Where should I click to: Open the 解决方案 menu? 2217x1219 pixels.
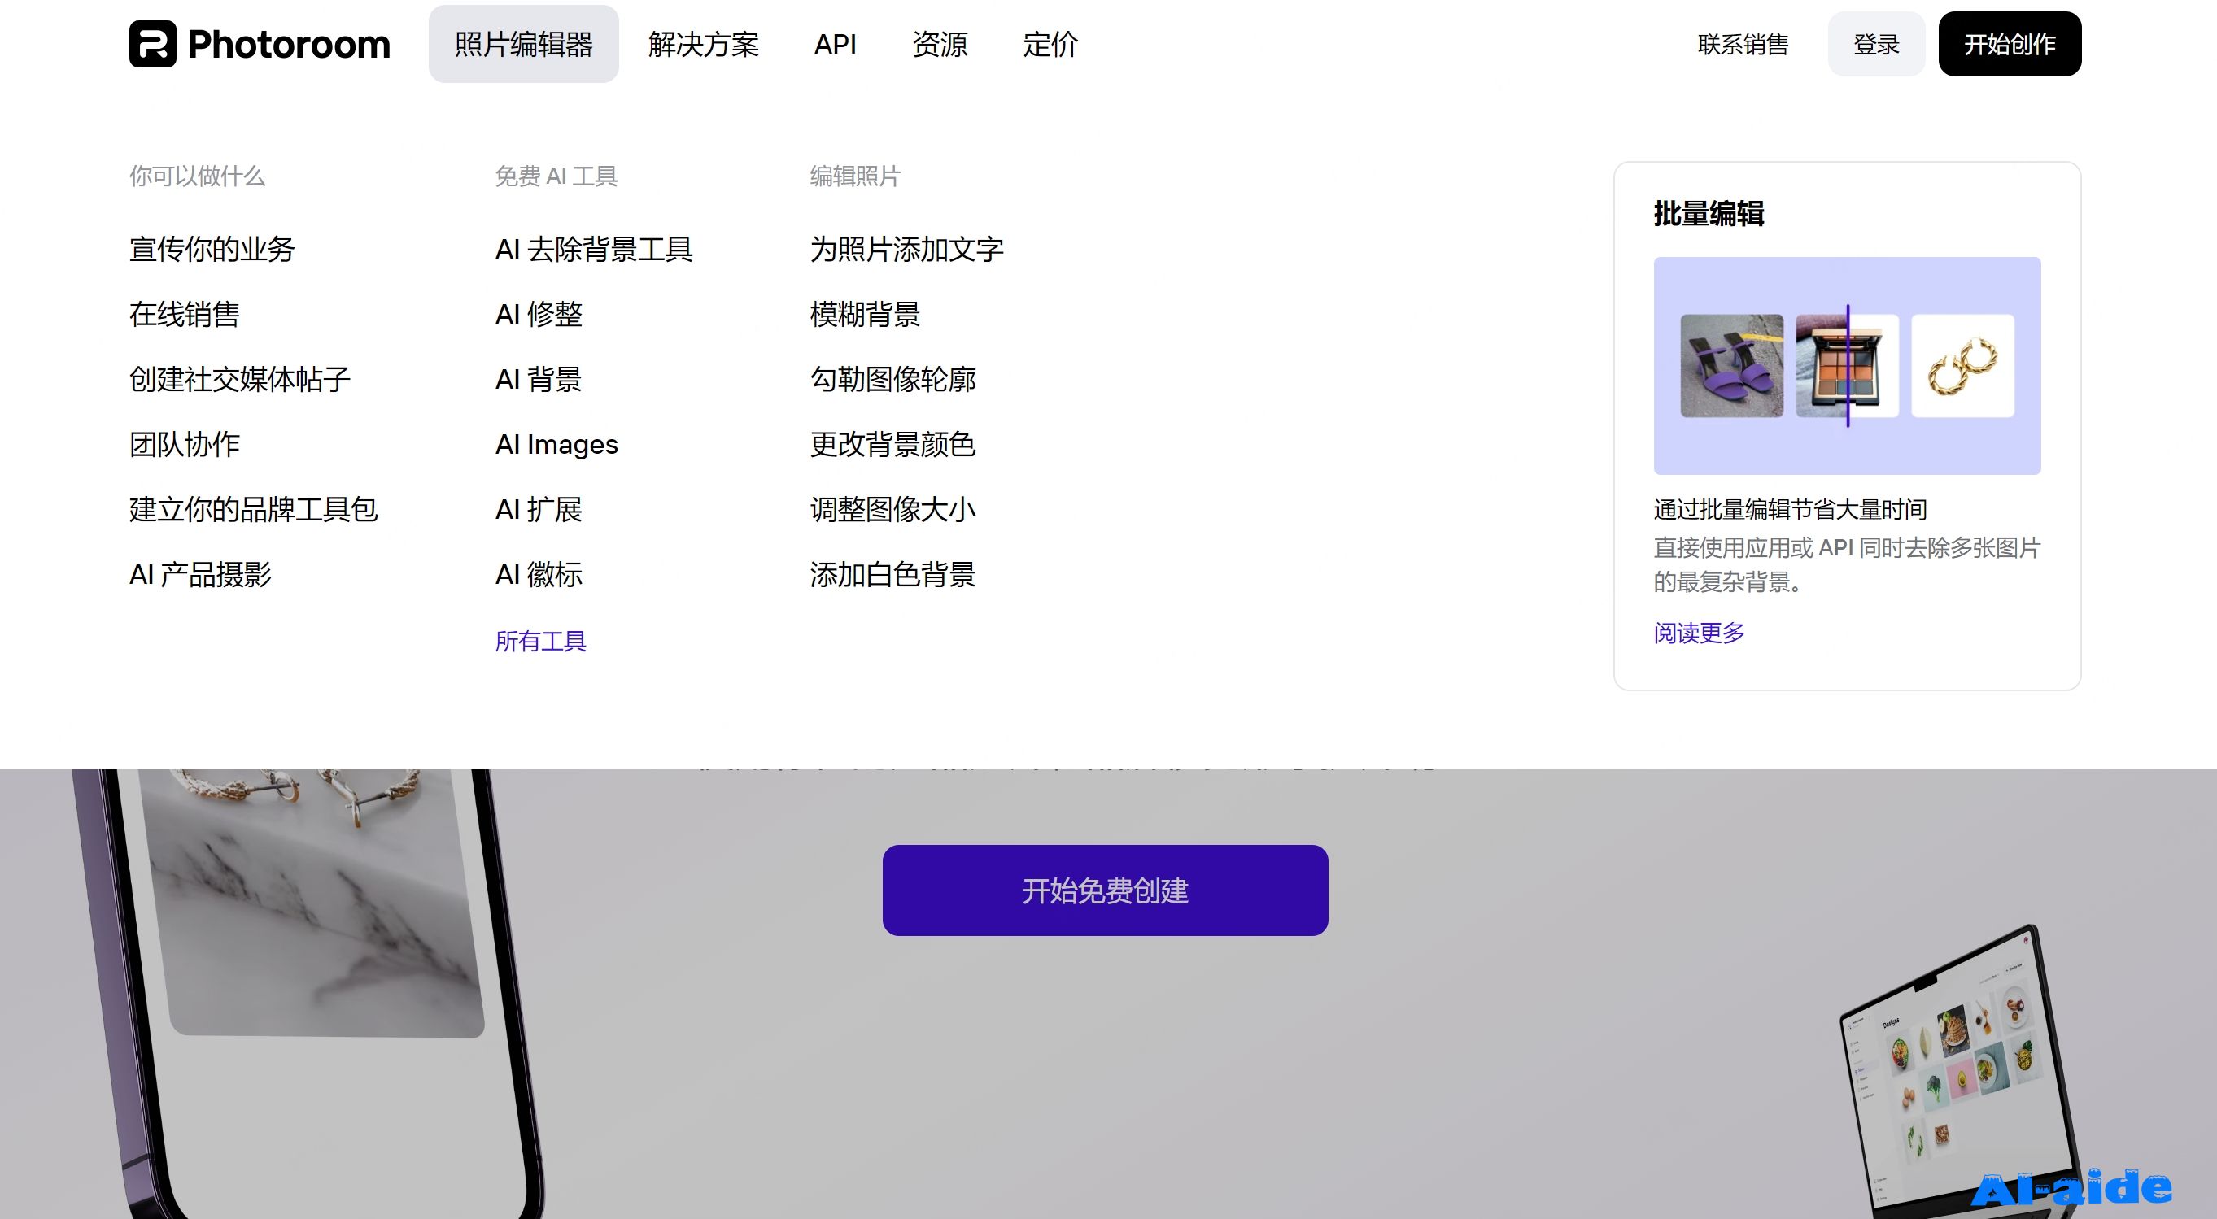click(x=703, y=44)
